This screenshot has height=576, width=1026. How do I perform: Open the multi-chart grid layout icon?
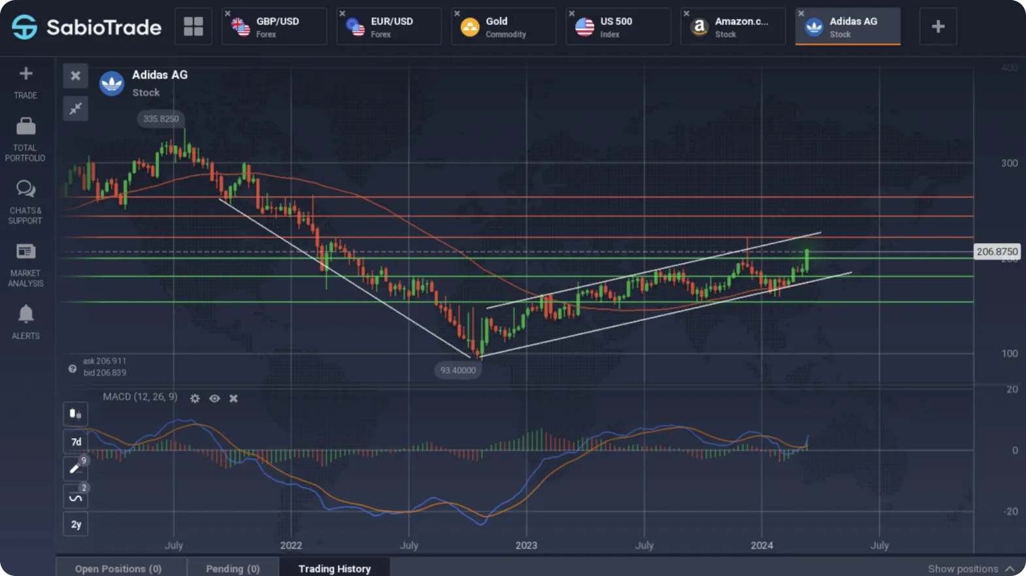(x=193, y=27)
